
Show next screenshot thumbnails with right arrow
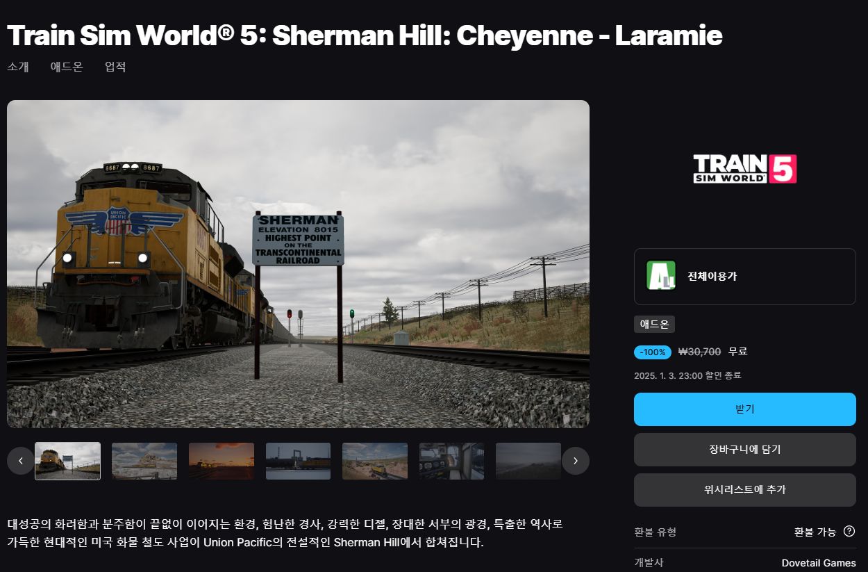[576, 461]
